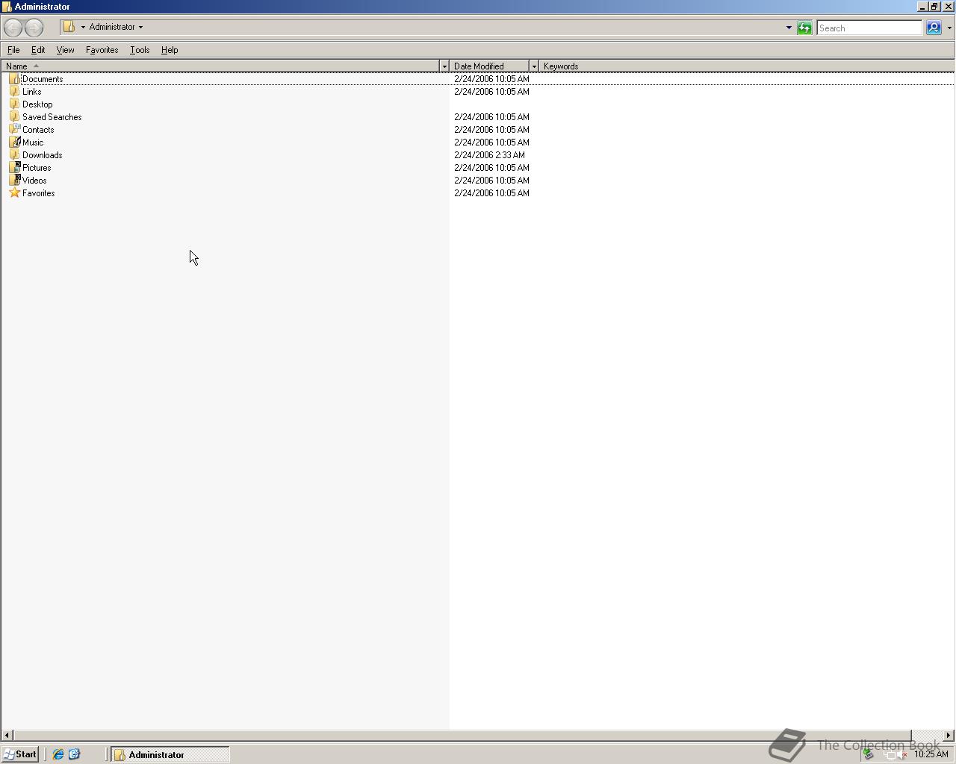Screen dimensions: 956x764
Task: Open the Edit menu
Action: [x=38, y=50]
